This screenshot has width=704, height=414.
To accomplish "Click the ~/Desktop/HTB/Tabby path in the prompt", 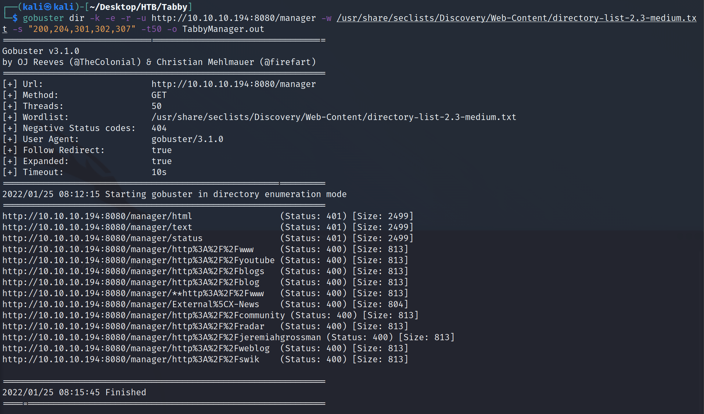I will pyautogui.click(x=138, y=7).
